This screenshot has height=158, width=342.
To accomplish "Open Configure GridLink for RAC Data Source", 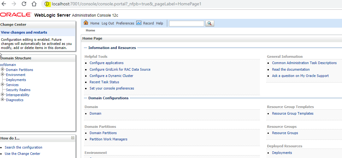I will (120, 69).
